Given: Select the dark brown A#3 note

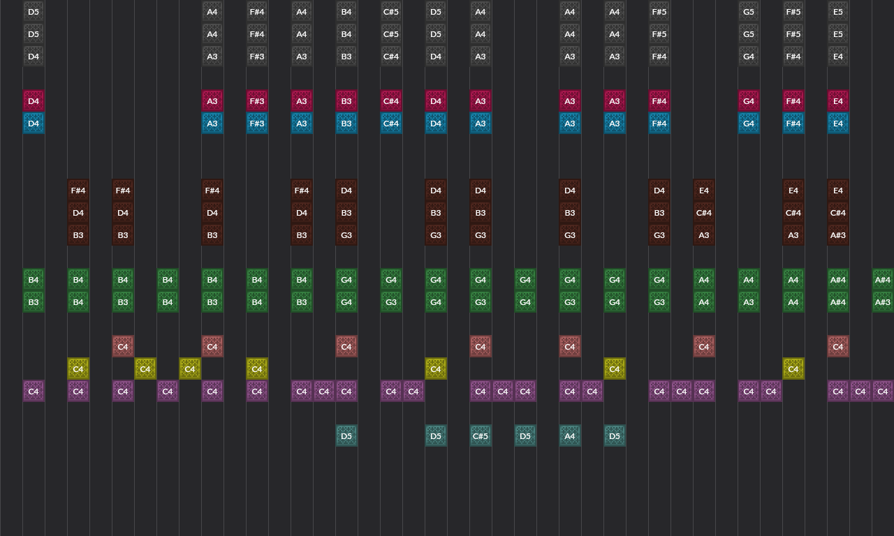Looking at the screenshot, I should click(838, 235).
